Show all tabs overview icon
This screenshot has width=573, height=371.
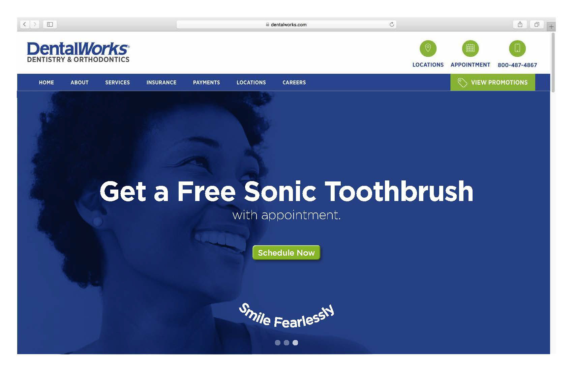(537, 24)
